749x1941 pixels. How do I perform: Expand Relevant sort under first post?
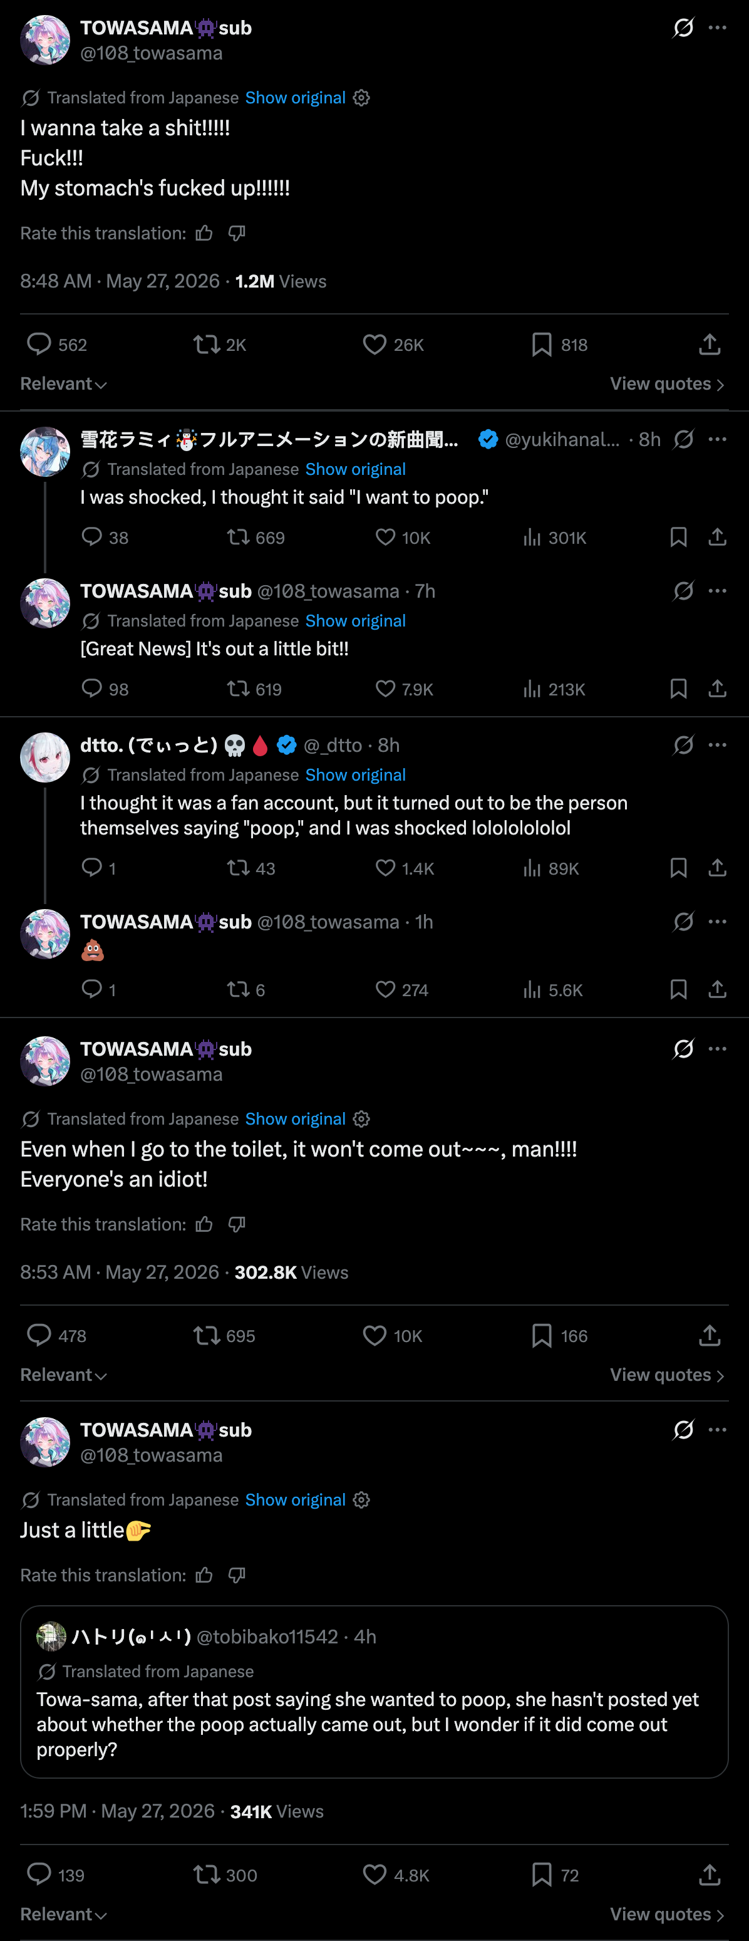63,383
